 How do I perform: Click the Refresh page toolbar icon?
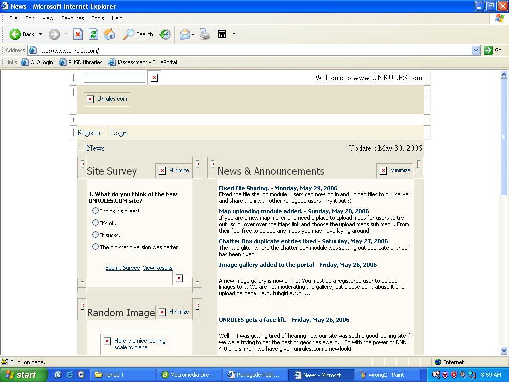pos(93,34)
